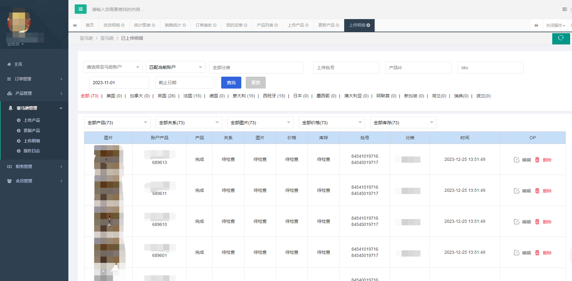Expand the 财务管理 sidebar menu
572x281 pixels.
34,166
